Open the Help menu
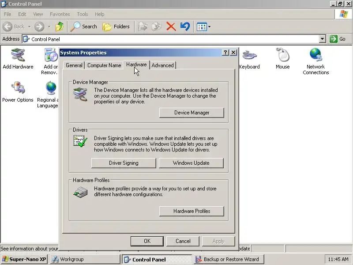This screenshot has width=353, height=265. click(x=100, y=14)
